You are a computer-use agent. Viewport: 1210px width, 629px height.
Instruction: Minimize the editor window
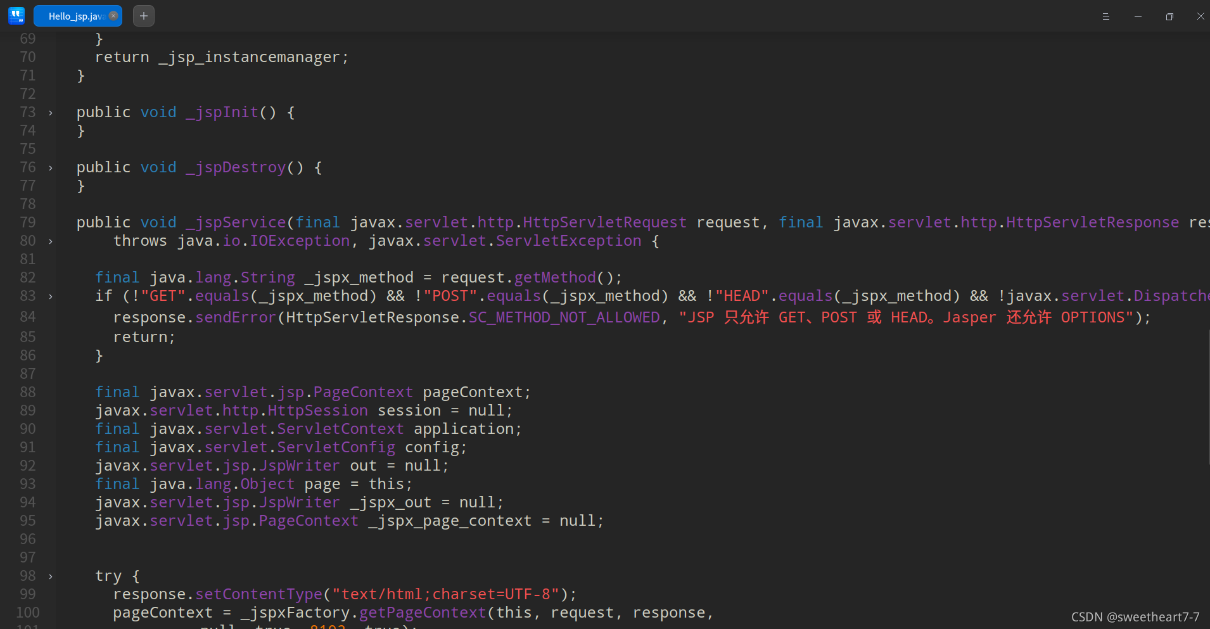point(1138,16)
